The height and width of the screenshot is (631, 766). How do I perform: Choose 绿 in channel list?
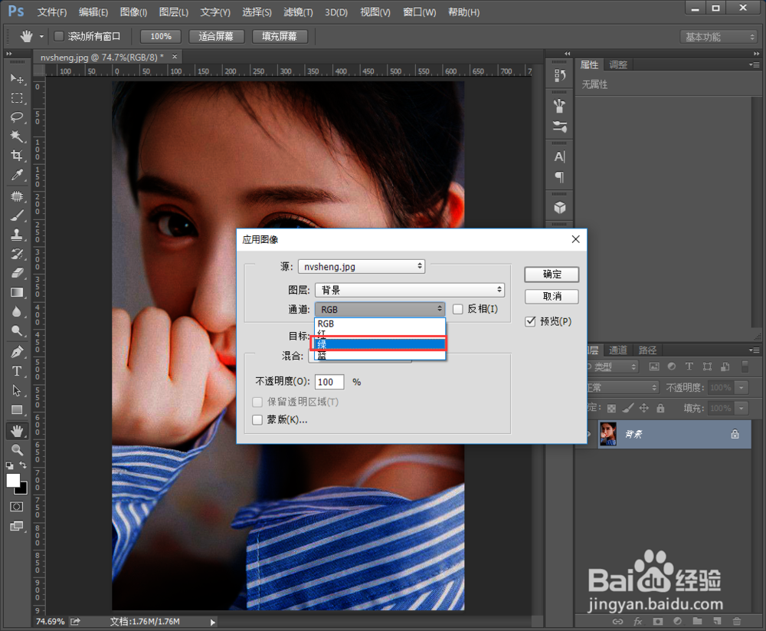coord(380,344)
